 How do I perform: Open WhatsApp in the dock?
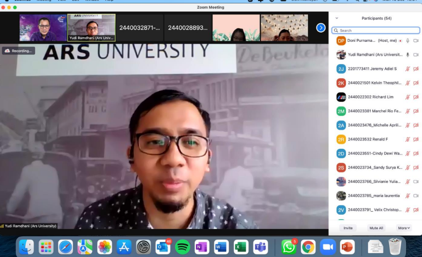pyautogui.click(x=289, y=247)
